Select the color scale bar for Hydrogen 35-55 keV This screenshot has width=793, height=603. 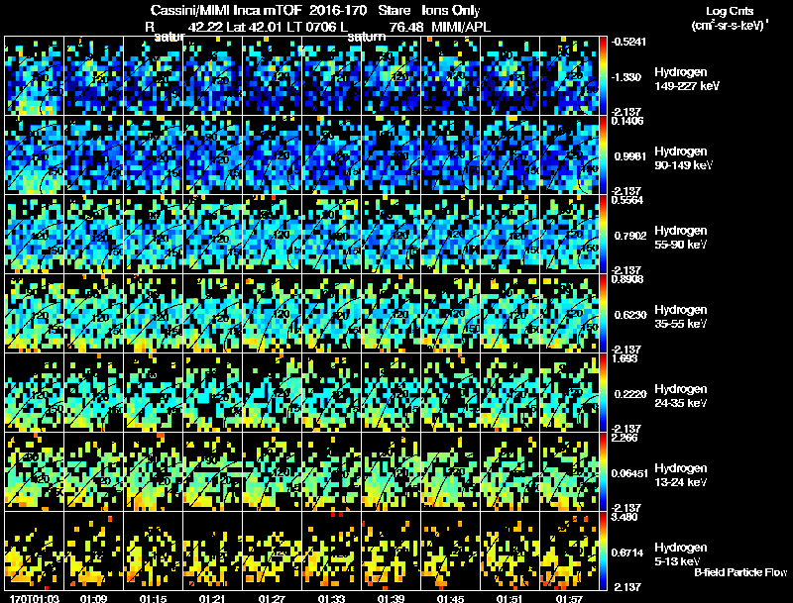tap(603, 314)
